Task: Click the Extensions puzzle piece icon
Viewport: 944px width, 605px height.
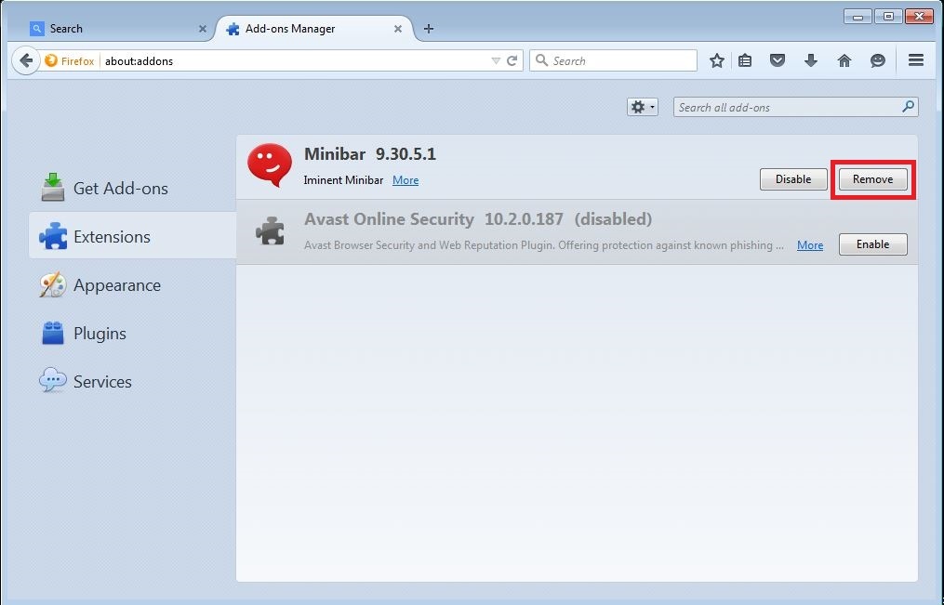Action: 53,236
